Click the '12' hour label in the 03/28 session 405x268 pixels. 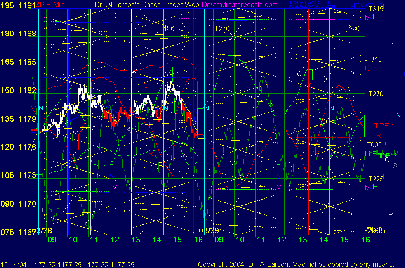(x=115, y=240)
